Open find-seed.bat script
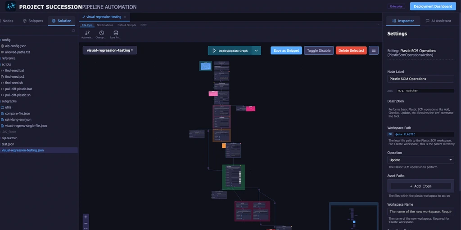This screenshot has width=461, height=230. point(14,71)
